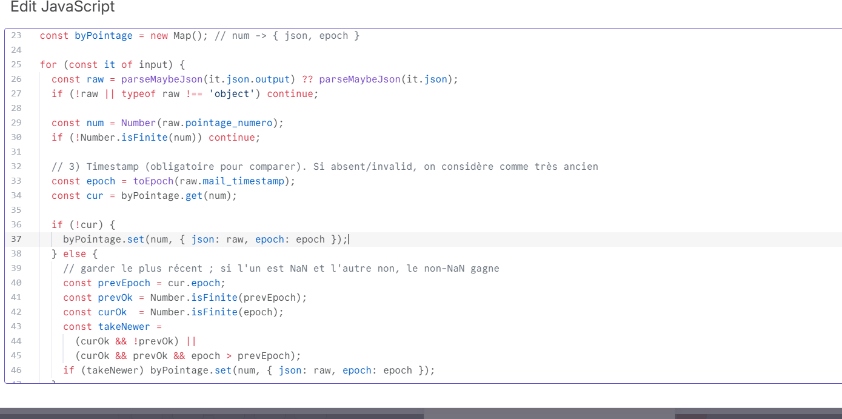This screenshot has height=419, width=842.
Task: Click the Edit JavaScript title
Action: [62, 7]
